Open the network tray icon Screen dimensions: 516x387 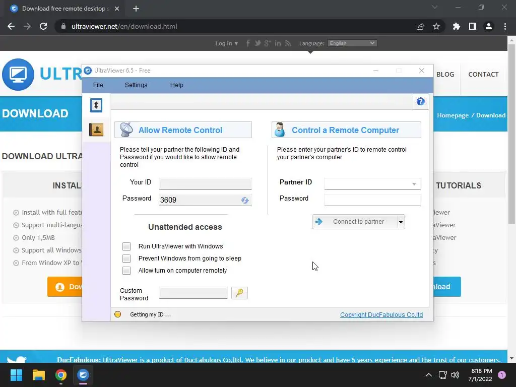[442, 375]
